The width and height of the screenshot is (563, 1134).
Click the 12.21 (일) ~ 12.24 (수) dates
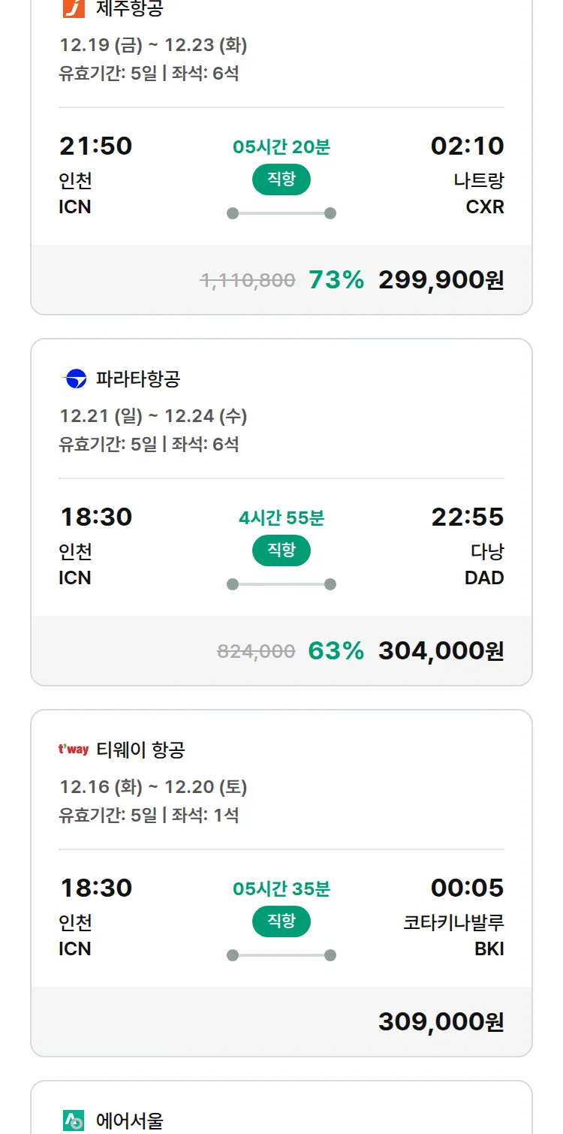pos(153,416)
